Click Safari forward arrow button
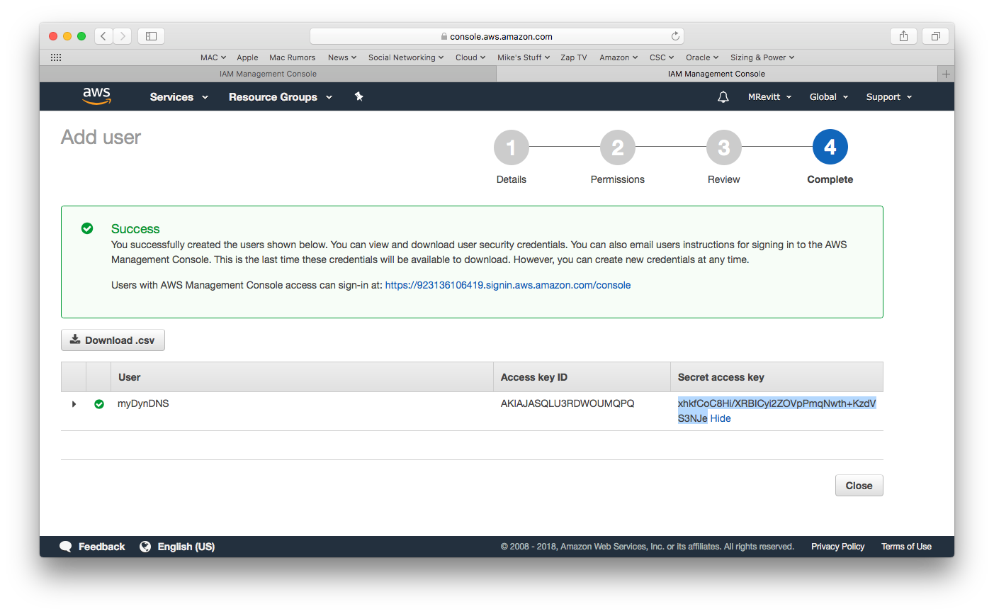994x614 pixels. coord(123,36)
